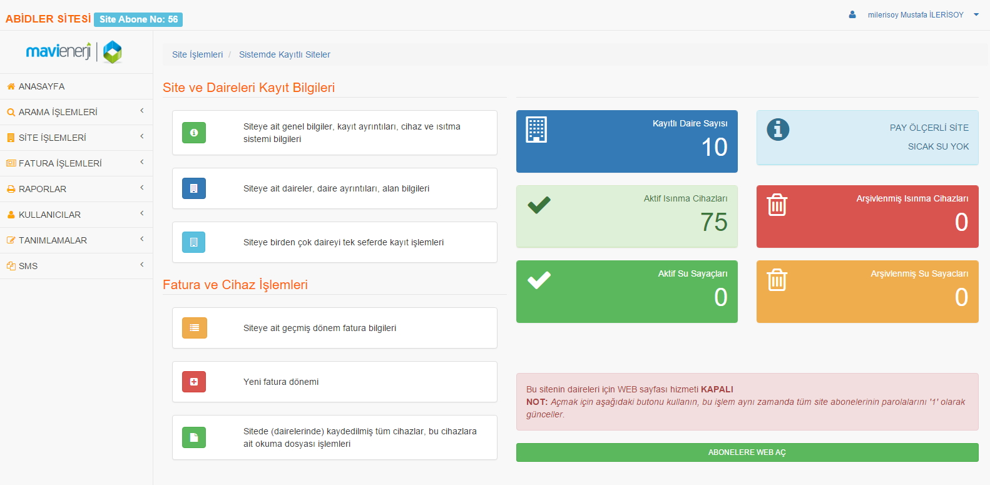Open 'Siteye ait geçmiş dönem fatura bilgileri'
The height and width of the screenshot is (485, 990).
click(320, 328)
